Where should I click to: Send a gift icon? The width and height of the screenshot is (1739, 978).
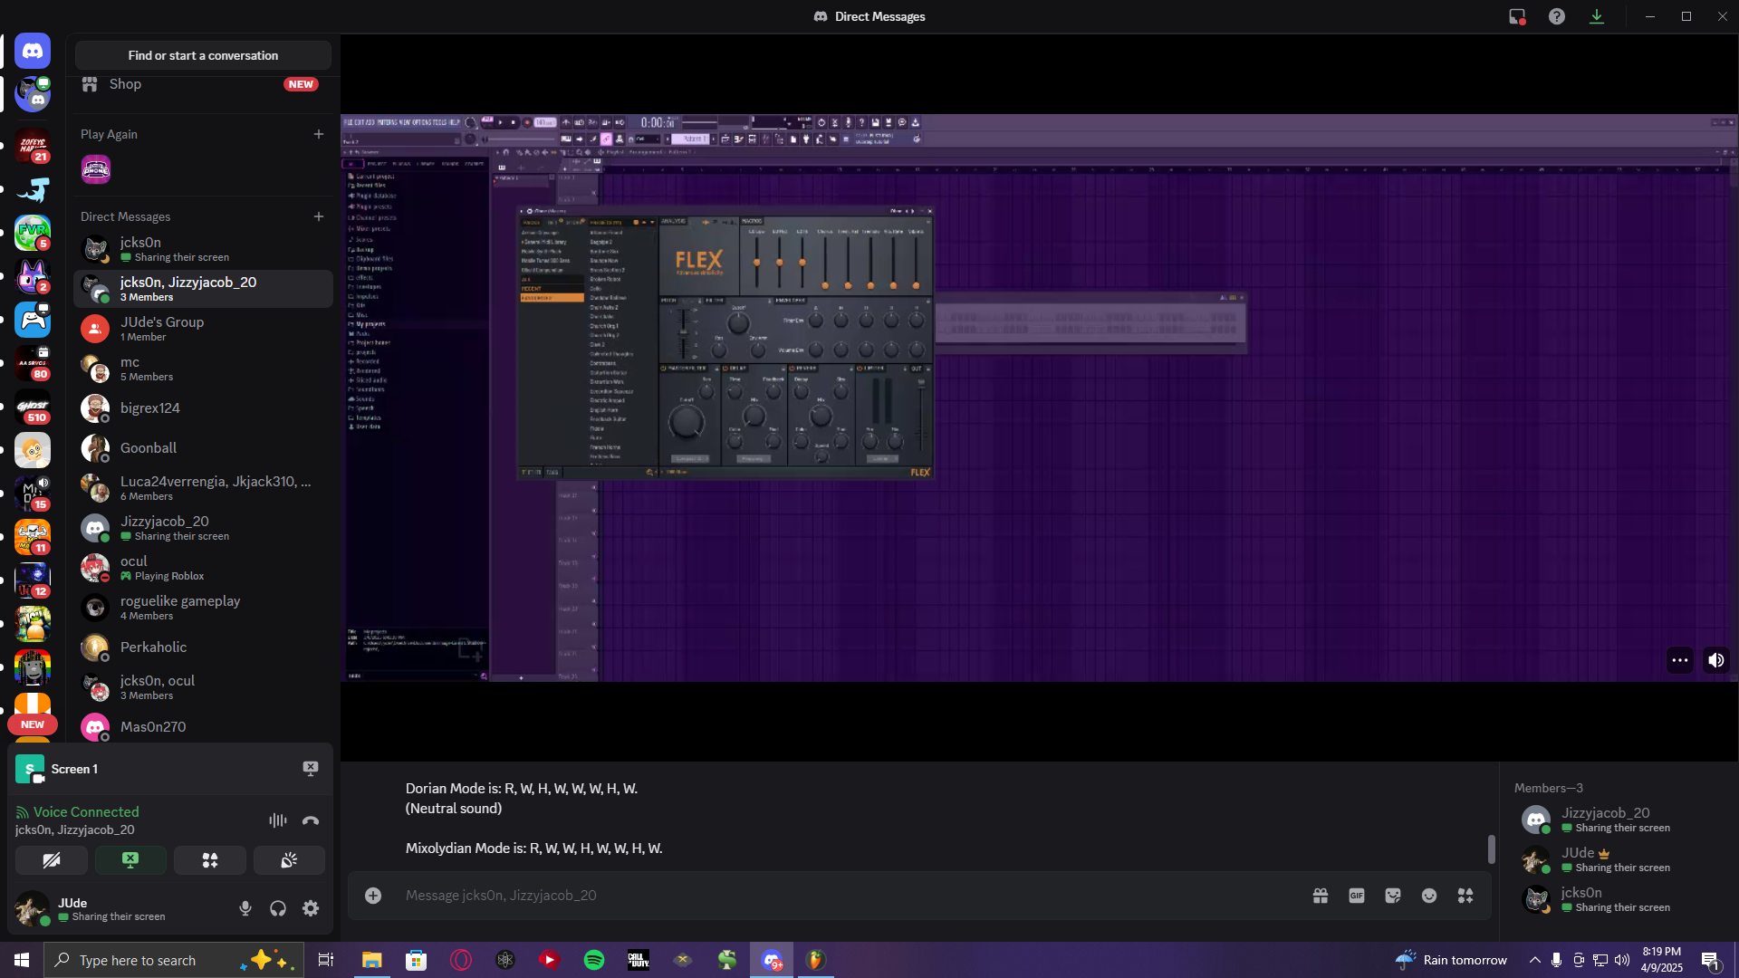(1321, 896)
